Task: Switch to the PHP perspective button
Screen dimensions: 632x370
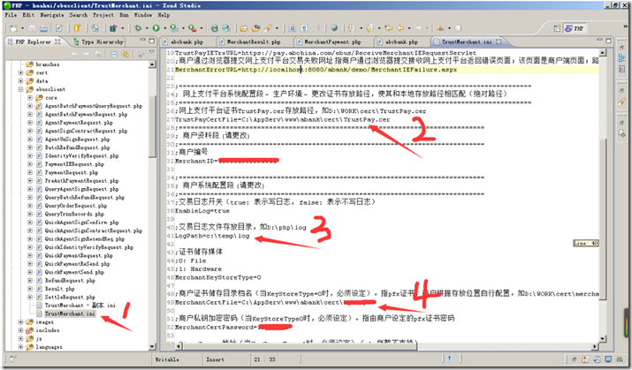Action: point(575,28)
